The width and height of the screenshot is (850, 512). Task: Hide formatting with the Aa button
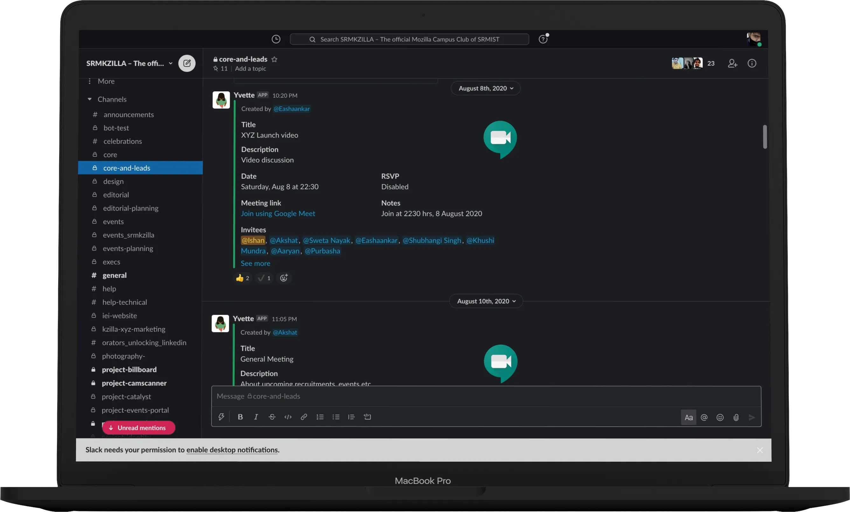688,417
